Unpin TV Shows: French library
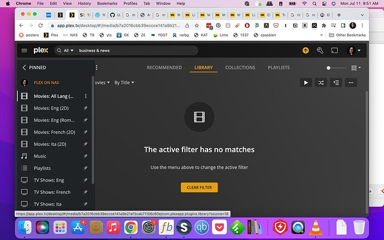The image size is (384, 240). click(85, 192)
